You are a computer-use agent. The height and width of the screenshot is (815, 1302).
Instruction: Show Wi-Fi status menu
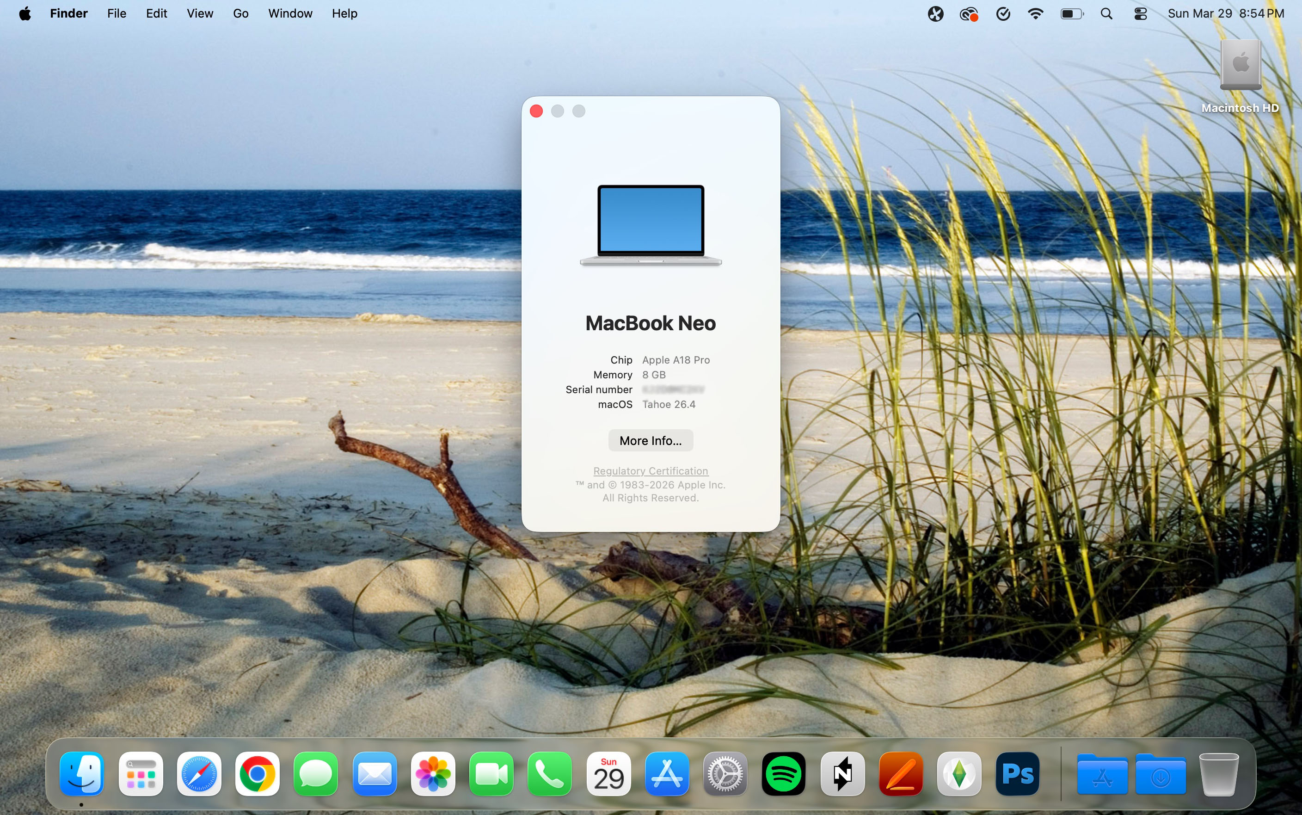click(x=1035, y=13)
